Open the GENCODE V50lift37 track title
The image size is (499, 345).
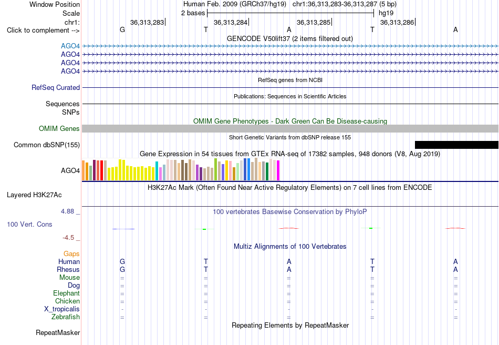[290, 38]
